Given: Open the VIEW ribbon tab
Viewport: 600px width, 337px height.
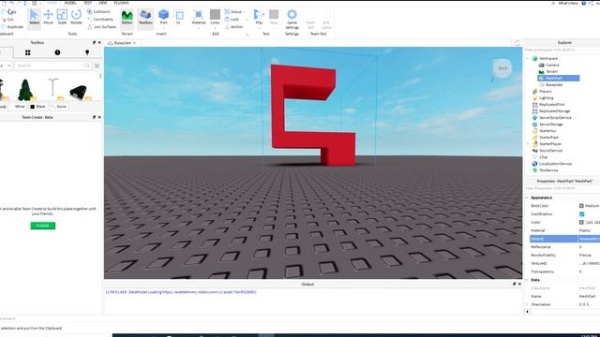Looking at the screenshot, I should (103, 3).
